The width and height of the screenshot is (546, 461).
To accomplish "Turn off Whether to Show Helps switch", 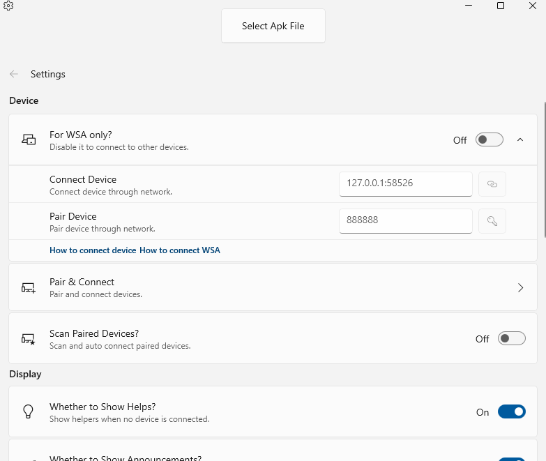I will [511, 412].
